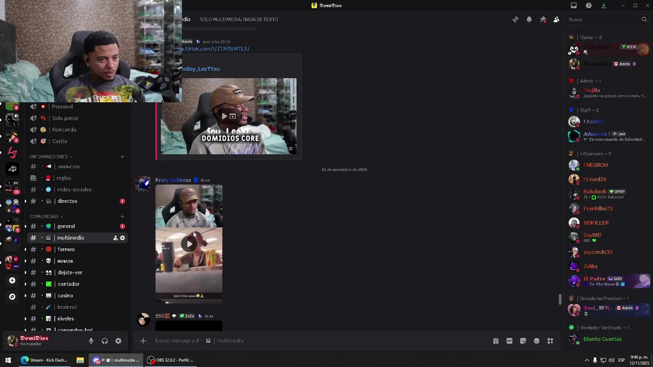Create channel in COMUNIDAD category
This screenshot has height=367, width=653.
coord(122,217)
